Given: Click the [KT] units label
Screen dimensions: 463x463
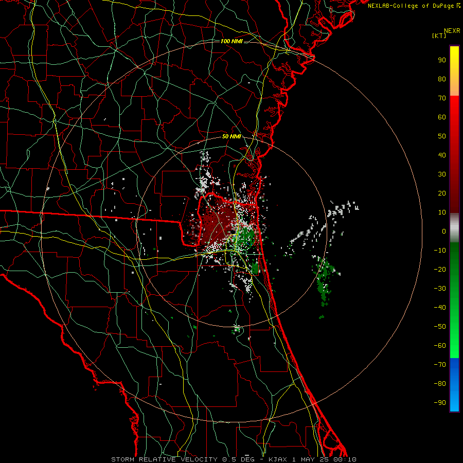Looking at the screenshot, I should point(439,35).
